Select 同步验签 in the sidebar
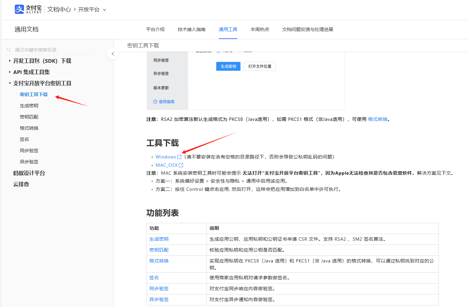This screenshot has height=307, width=467. tap(29, 151)
